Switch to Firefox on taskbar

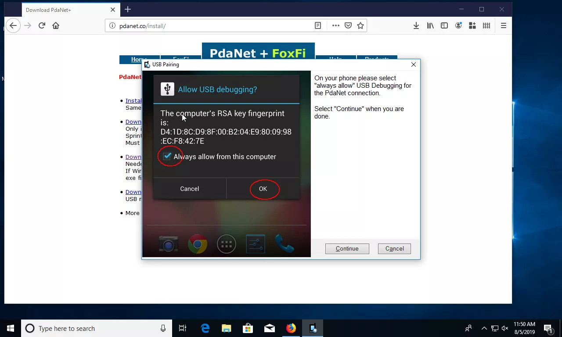[x=291, y=328]
